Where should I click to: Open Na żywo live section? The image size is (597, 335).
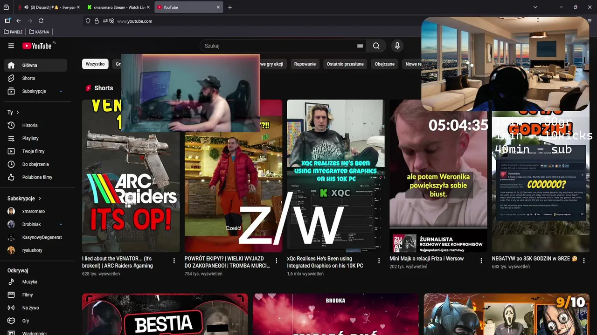(x=35, y=308)
